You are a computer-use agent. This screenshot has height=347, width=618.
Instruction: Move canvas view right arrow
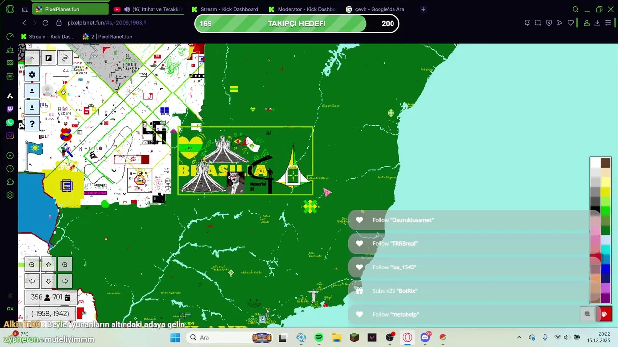pos(65,280)
